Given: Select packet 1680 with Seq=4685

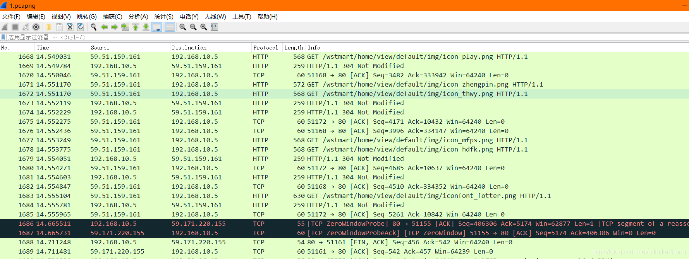Looking at the screenshot, I should click(344, 168).
